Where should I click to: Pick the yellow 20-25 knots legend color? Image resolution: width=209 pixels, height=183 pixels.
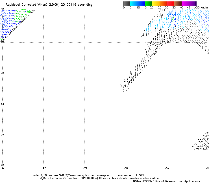coord(156,3)
